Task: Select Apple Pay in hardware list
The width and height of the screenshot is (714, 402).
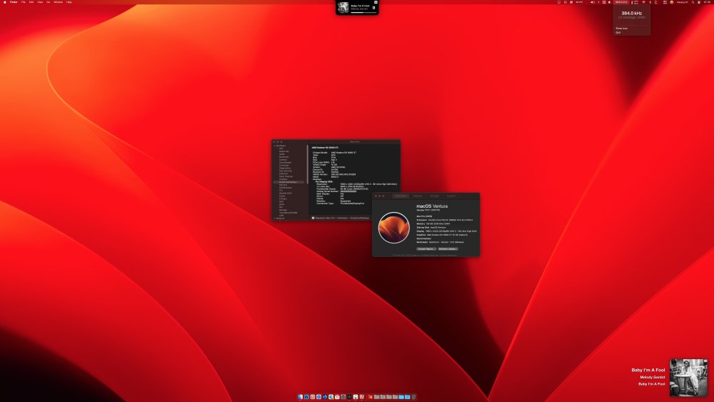Action: 284,151
